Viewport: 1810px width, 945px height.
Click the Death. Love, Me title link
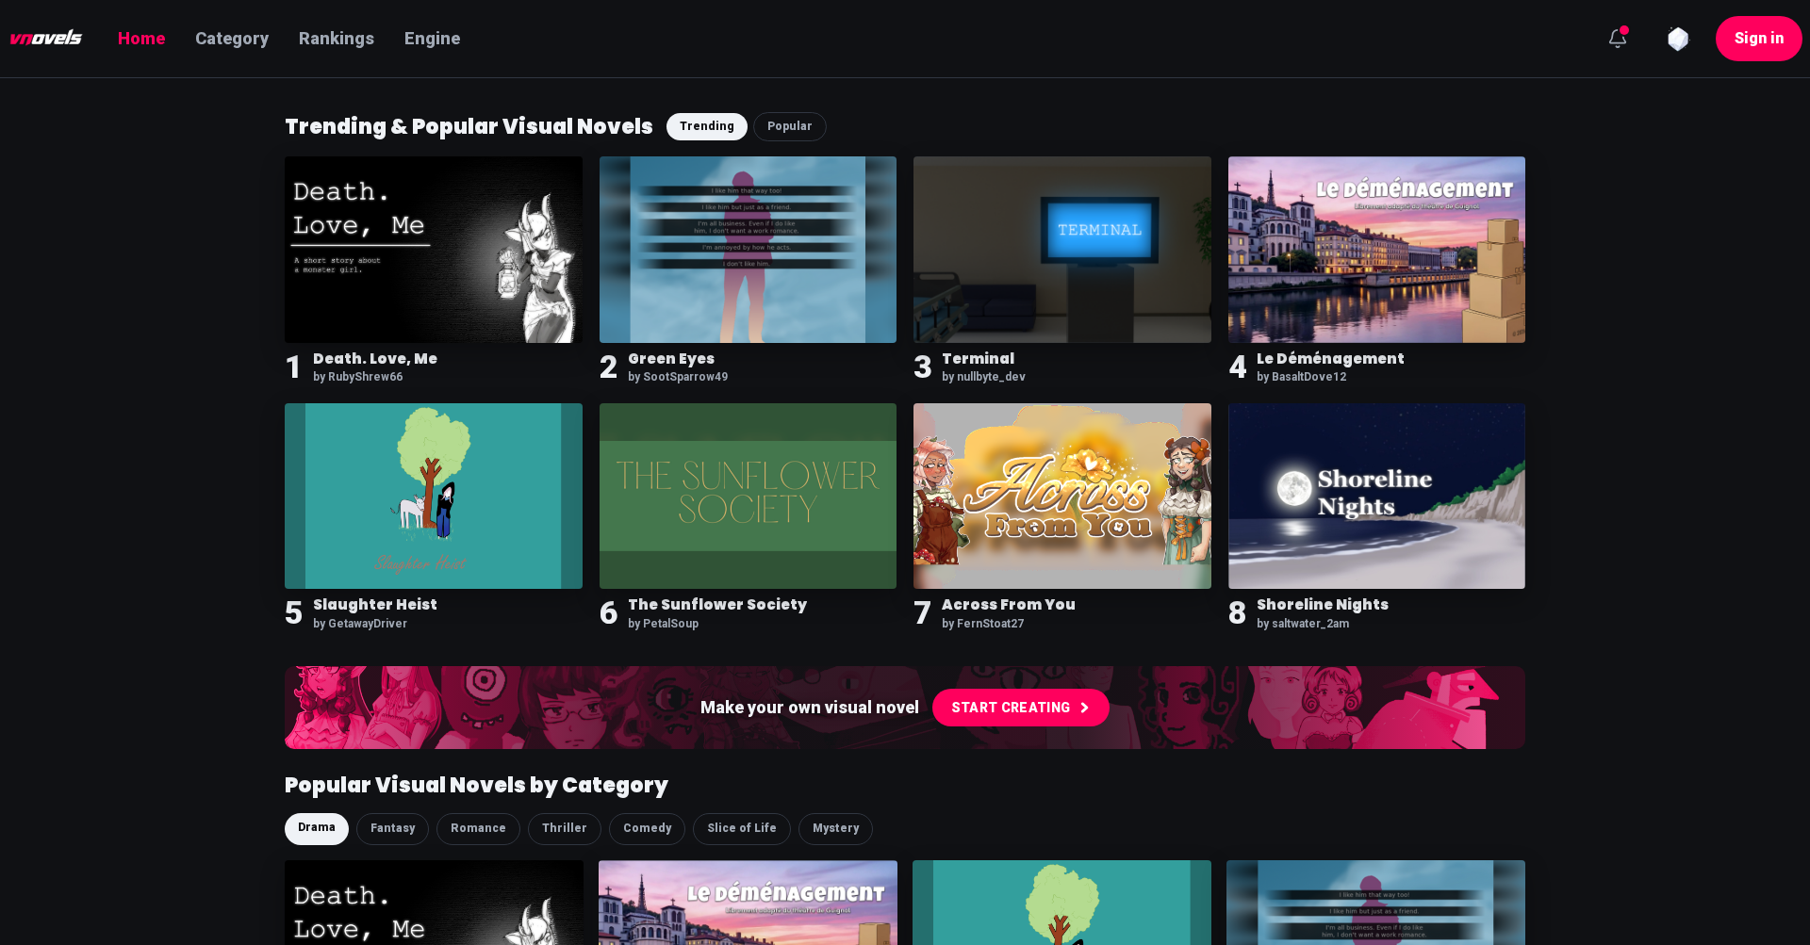click(375, 359)
